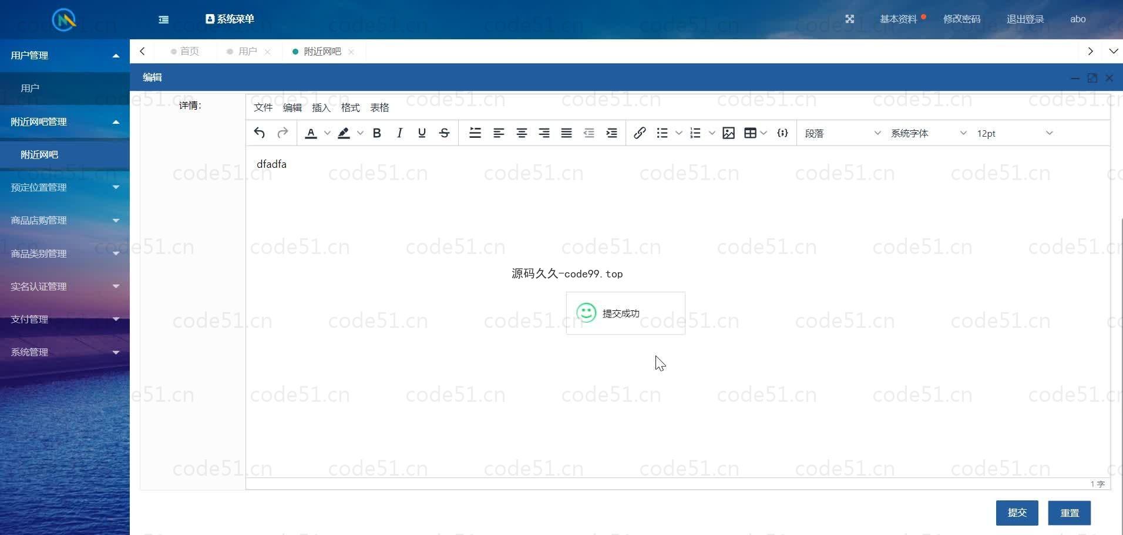Image resolution: width=1123 pixels, height=535 pixels.
Task: Toggle italic formatting
Action: pos(399,133)
